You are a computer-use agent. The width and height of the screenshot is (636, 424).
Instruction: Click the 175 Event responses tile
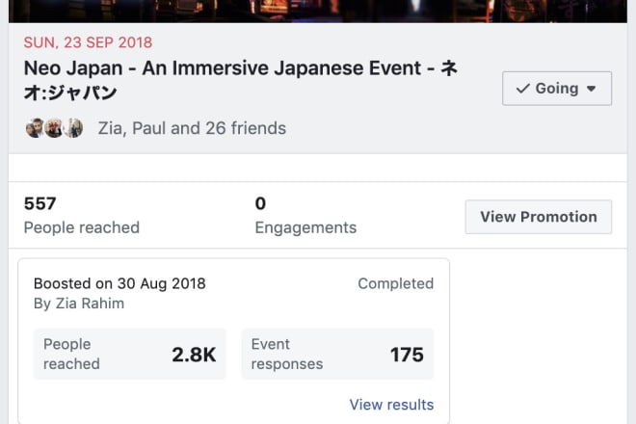(337, 355)
